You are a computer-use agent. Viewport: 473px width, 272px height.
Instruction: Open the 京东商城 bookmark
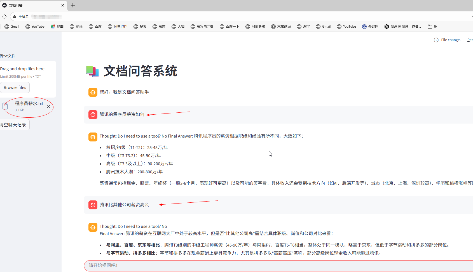(281, 27)
